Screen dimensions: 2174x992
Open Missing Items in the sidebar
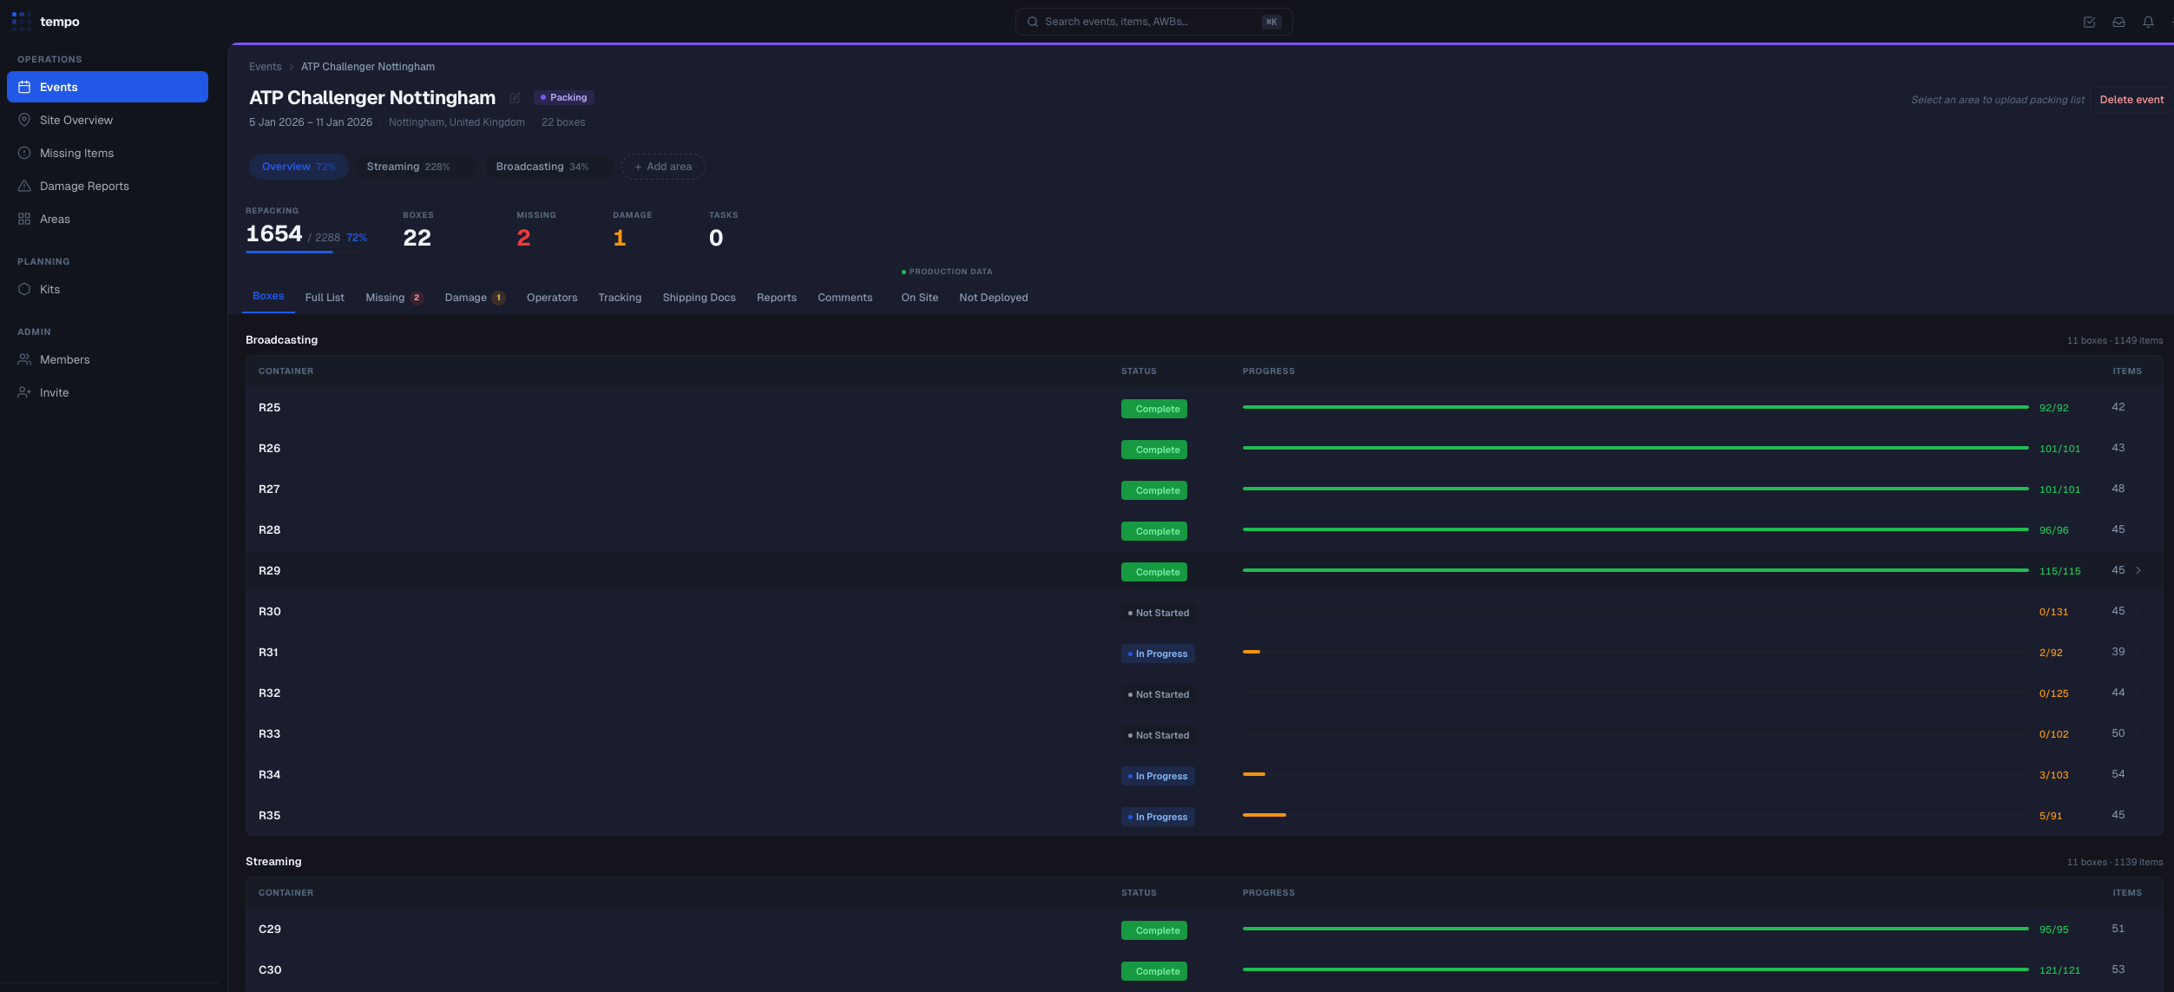pyautogui.click(x=76, y=153)
